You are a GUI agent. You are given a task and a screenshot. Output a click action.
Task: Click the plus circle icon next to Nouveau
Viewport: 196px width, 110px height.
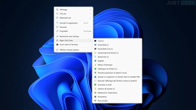click(x=57, y=27)
